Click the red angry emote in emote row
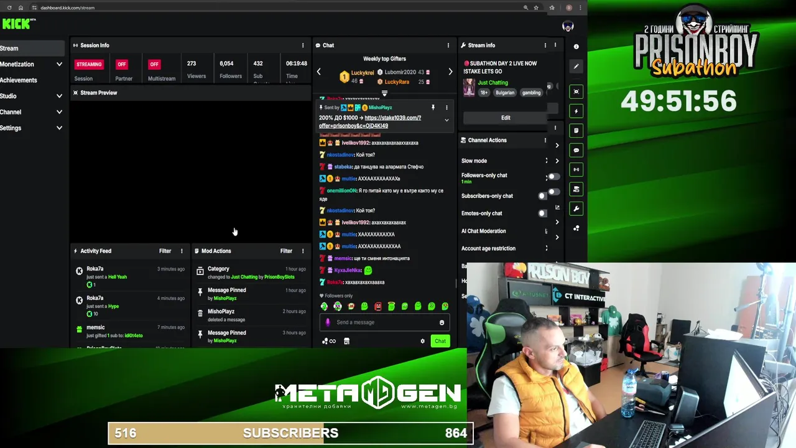Image resolution: width=796 pixels, height=448 pixels. coord(377,306)
